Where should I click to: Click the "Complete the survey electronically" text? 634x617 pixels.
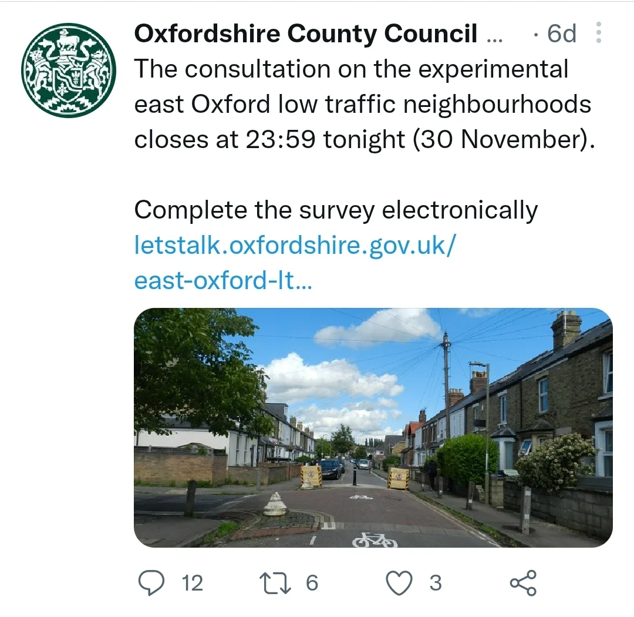click(336, 210)
